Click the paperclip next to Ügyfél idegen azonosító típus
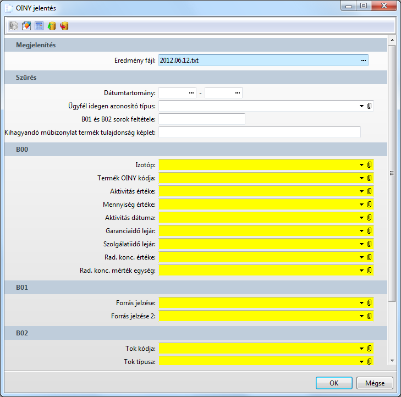 [x=369, y=106]
